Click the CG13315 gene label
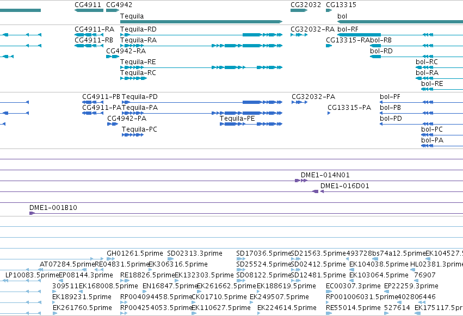This screenshot has width=463, height=316. pos(341,5)
